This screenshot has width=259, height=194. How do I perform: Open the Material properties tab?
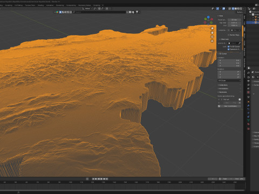(248, 124)
